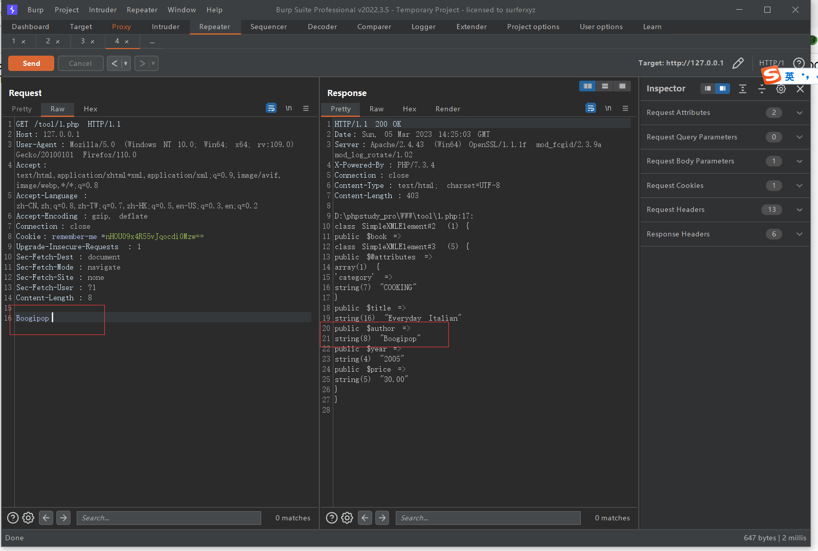Click the Cancel button

click(x=80, y=63)
